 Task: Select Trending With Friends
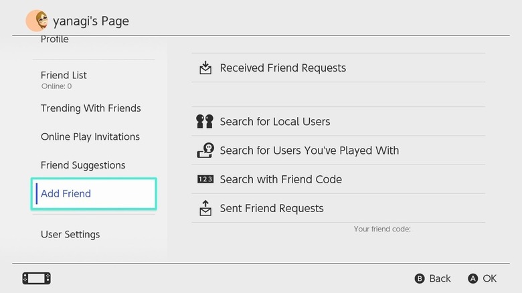[90, 108]
